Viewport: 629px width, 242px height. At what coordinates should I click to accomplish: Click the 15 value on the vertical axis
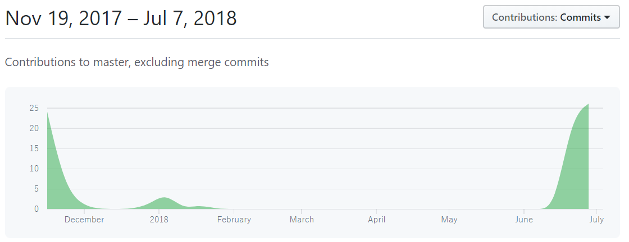[34, 148]
